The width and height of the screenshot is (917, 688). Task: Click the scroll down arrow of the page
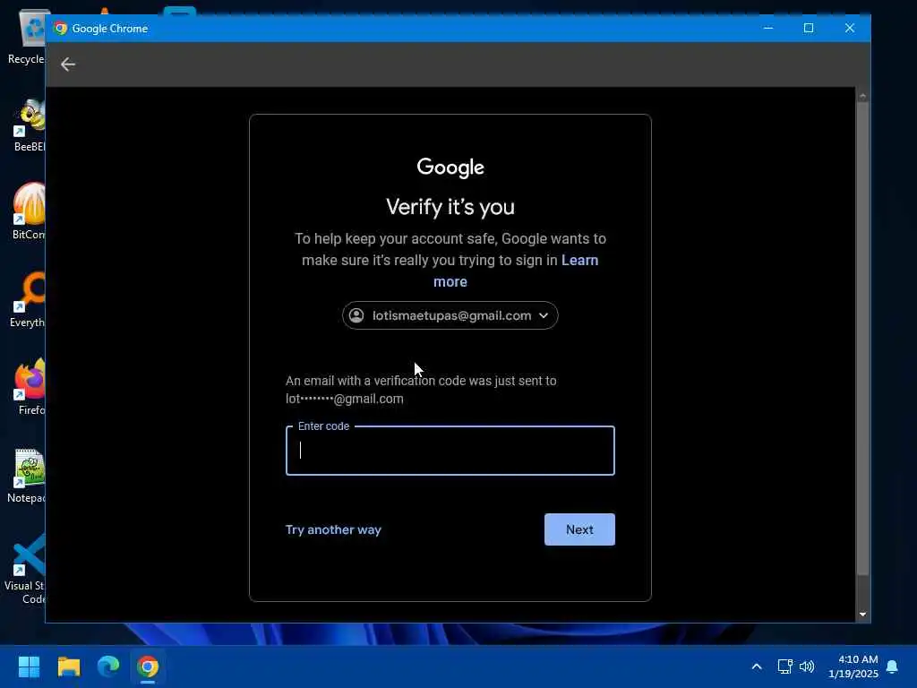click(x=862, y=615)
